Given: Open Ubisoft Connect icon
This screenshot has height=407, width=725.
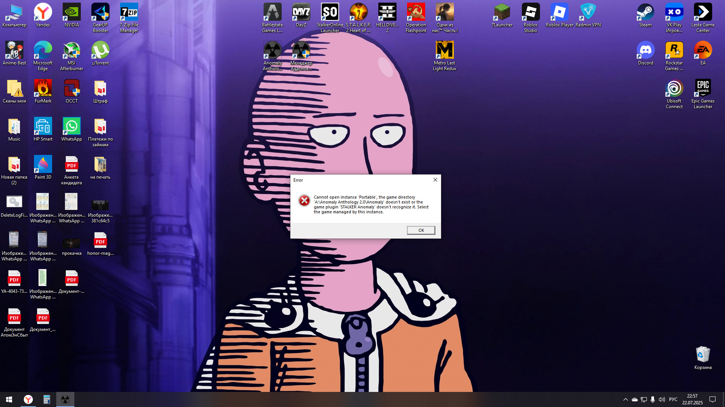Looking at the screenshot, I should coord(674,94).
